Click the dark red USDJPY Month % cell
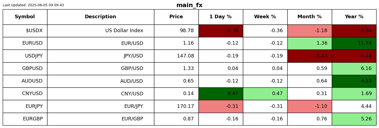379x128 pixels. (309, 56)
